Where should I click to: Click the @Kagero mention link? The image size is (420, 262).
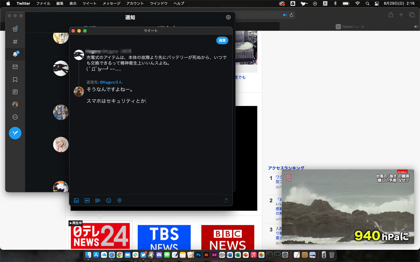(x=111, y=82)
